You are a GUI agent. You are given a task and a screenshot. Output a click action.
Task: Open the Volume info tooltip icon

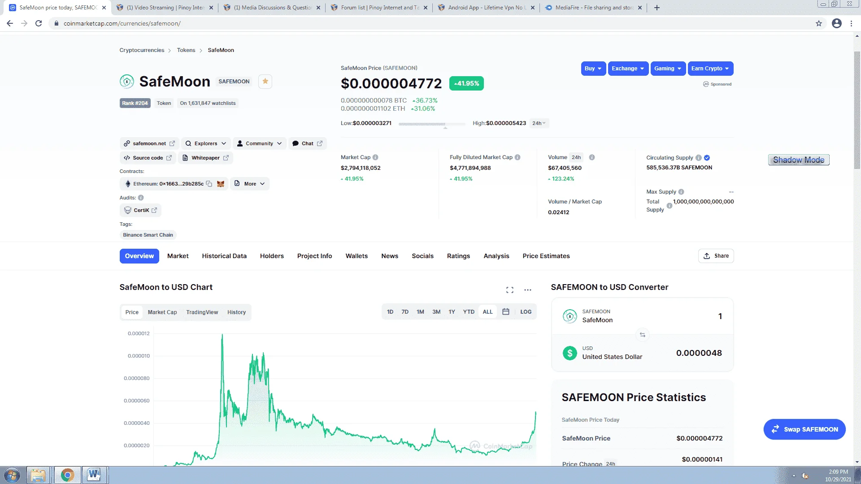[x=592, y=157]
